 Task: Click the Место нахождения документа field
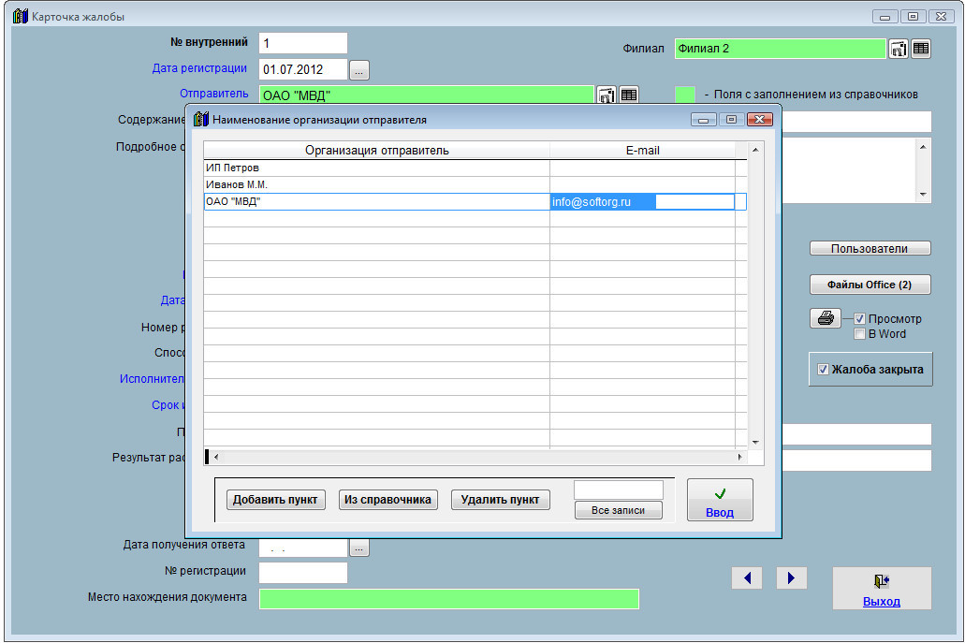448,599
